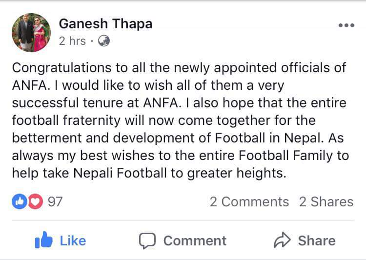Click the "2 hrs" post timestamp

[x=72, y=41]
